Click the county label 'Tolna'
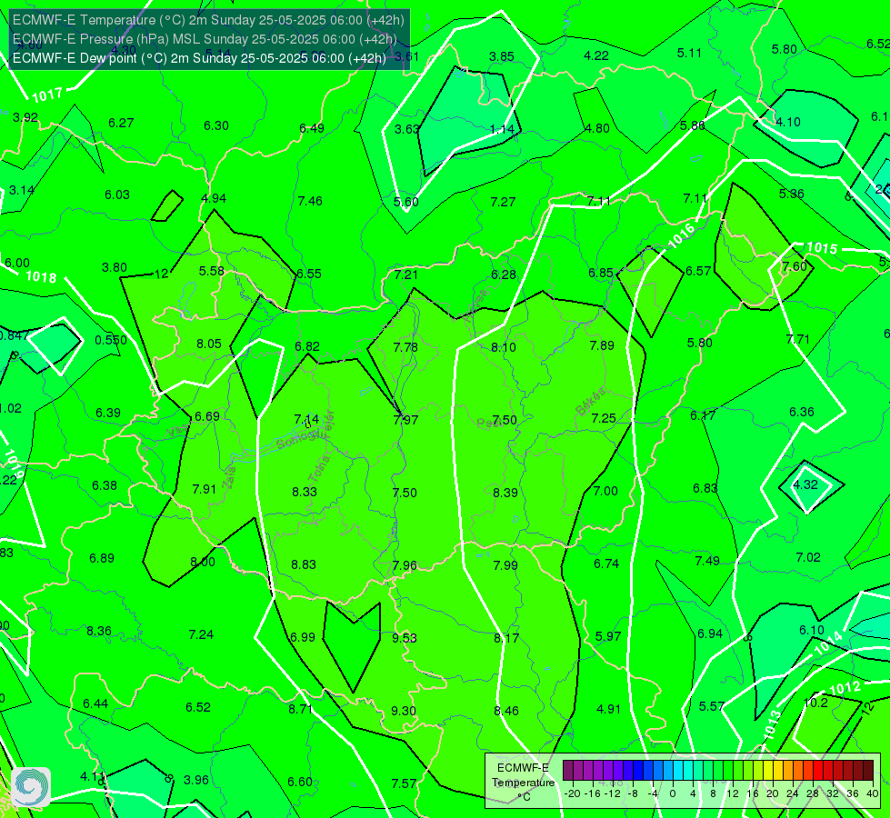The height and width of the screenshot is (818, 890). (319, 468)
